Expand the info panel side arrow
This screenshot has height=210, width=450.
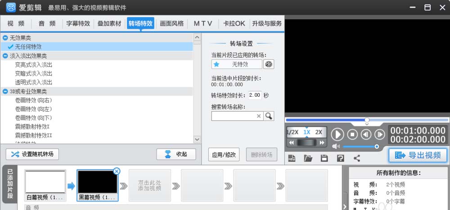[345, 206]
